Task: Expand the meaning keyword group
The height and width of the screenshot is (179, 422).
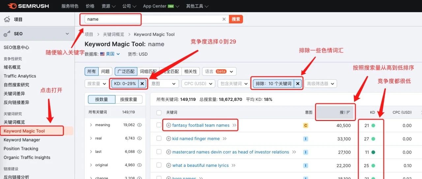Action: tap(91, 125)
